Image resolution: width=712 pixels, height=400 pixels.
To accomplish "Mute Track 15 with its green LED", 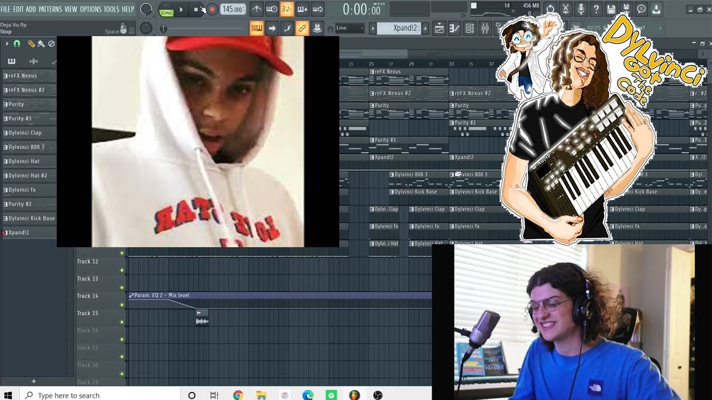I will pos(122,322).
